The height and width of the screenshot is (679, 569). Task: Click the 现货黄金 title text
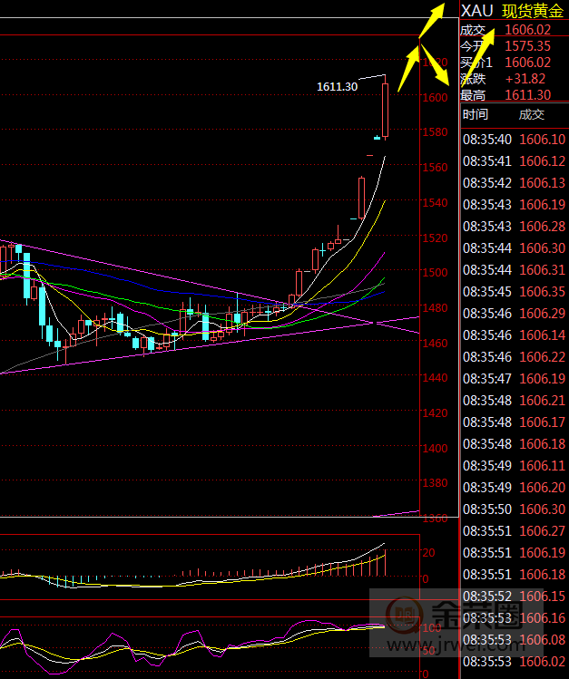pyautogui.click(x=533, y=11)
